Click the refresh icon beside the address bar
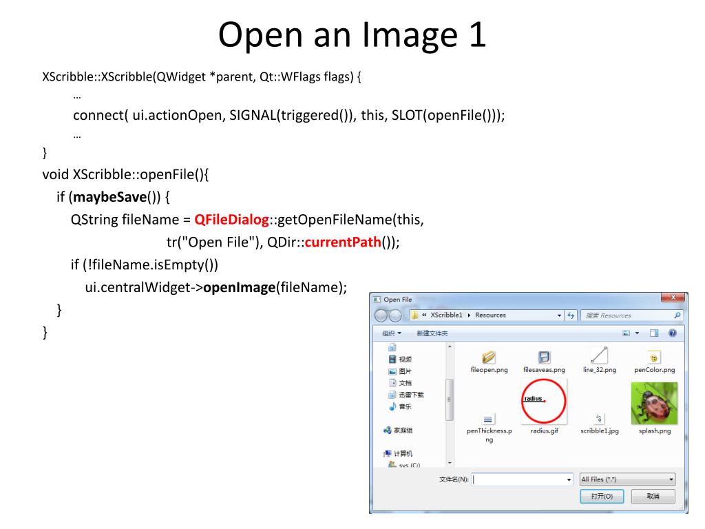 tap(571, 315)
